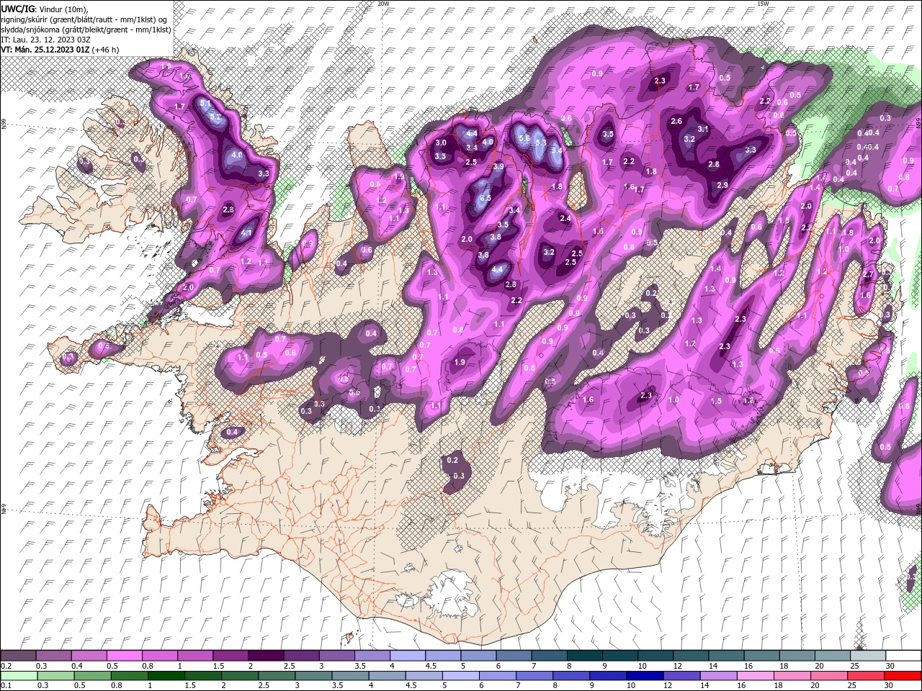
Task: Click top legend swatch between 9 and 10
Action: (620, 655)
